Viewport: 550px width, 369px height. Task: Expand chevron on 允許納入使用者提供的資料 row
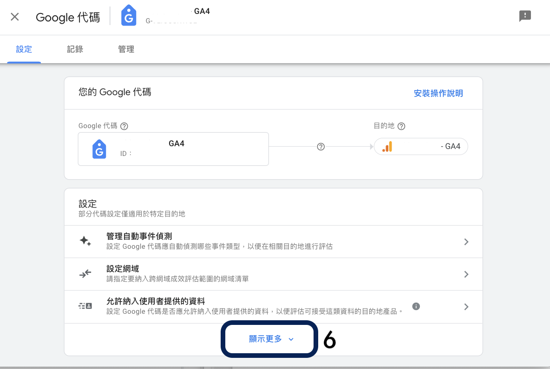tap(466, 307)
